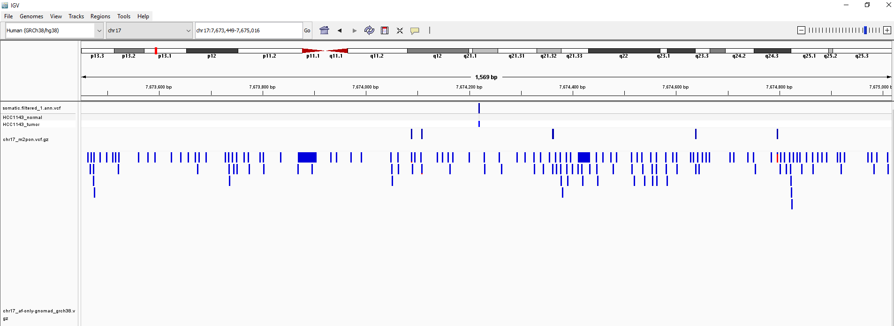894x326 pixels.
Task: Open the Regions menu
Action: click(100, 16)
